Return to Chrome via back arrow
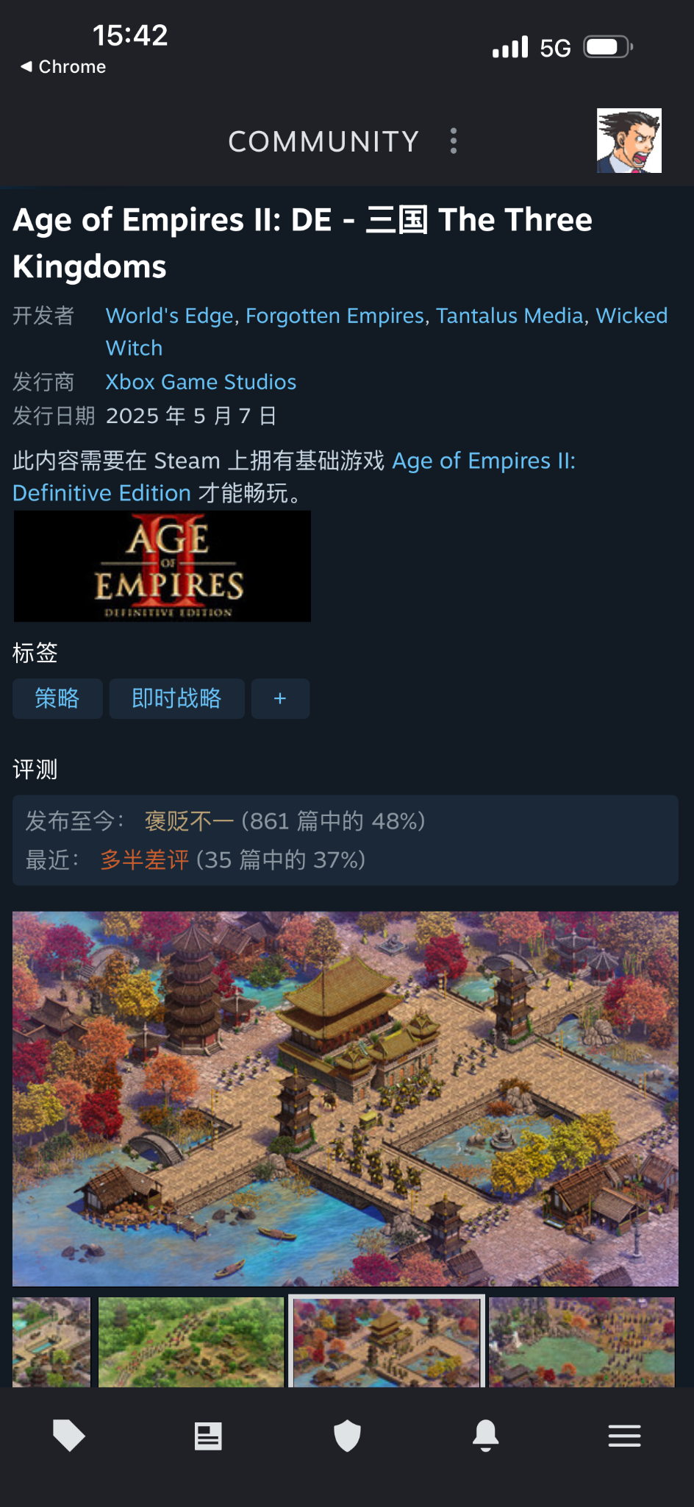Screen dimensions: 694x1507 [x=63, y=67]
